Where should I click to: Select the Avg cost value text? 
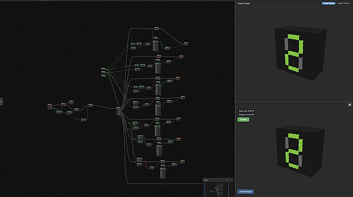click(x=246, y=111)
